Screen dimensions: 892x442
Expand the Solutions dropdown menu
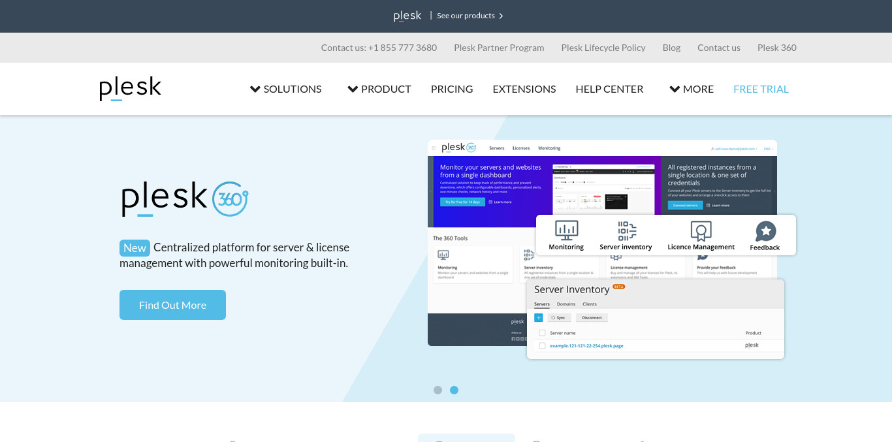pos(286,89)
